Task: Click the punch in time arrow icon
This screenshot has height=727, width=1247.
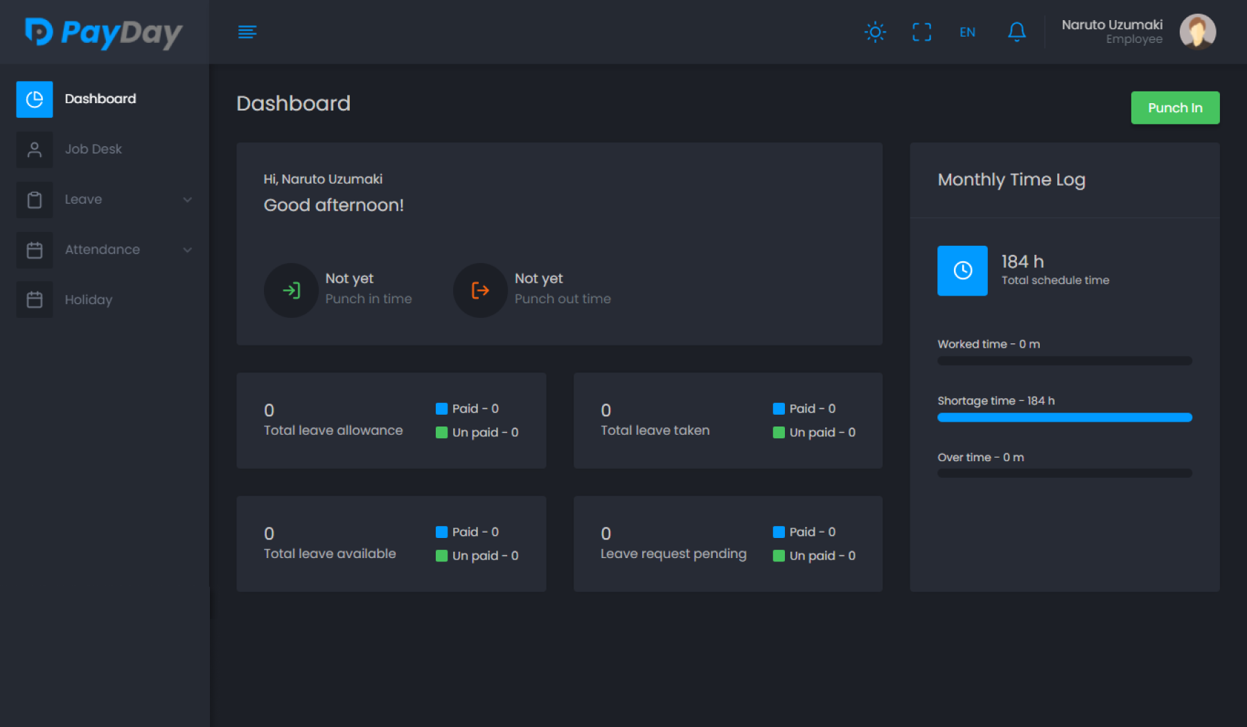Action: (291, 290)
